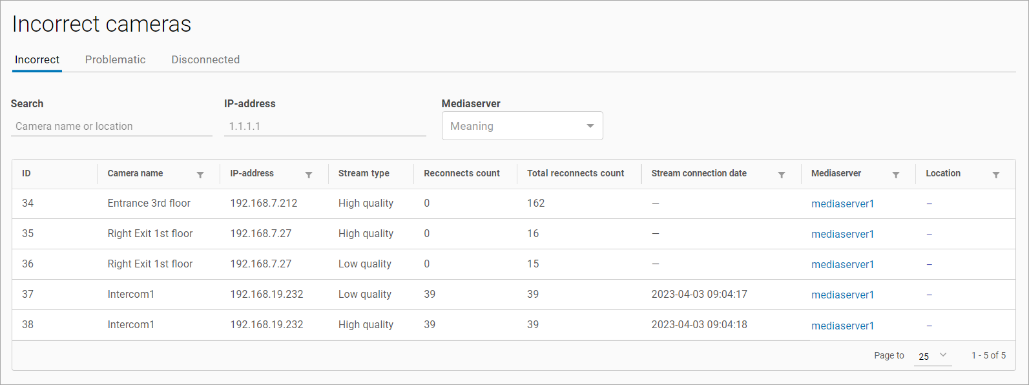This screenshot has height=385, width=1029.
Task: Select the Entrance 3rd floor camera row
Action: pyautogui.click(x=149, y=203)
